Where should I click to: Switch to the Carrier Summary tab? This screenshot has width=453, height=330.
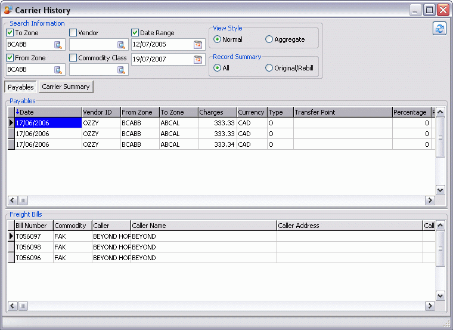click(x=66, y=87)
